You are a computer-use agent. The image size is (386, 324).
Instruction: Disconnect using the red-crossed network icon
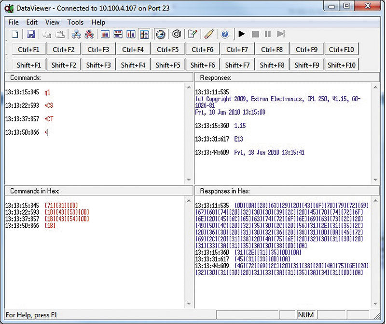click(x=89, y=34)
